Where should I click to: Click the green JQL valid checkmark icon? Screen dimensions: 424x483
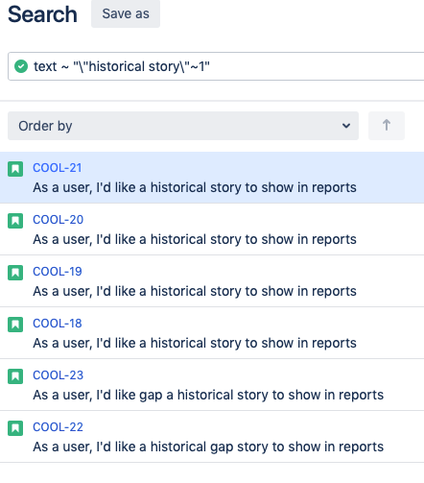21,66
